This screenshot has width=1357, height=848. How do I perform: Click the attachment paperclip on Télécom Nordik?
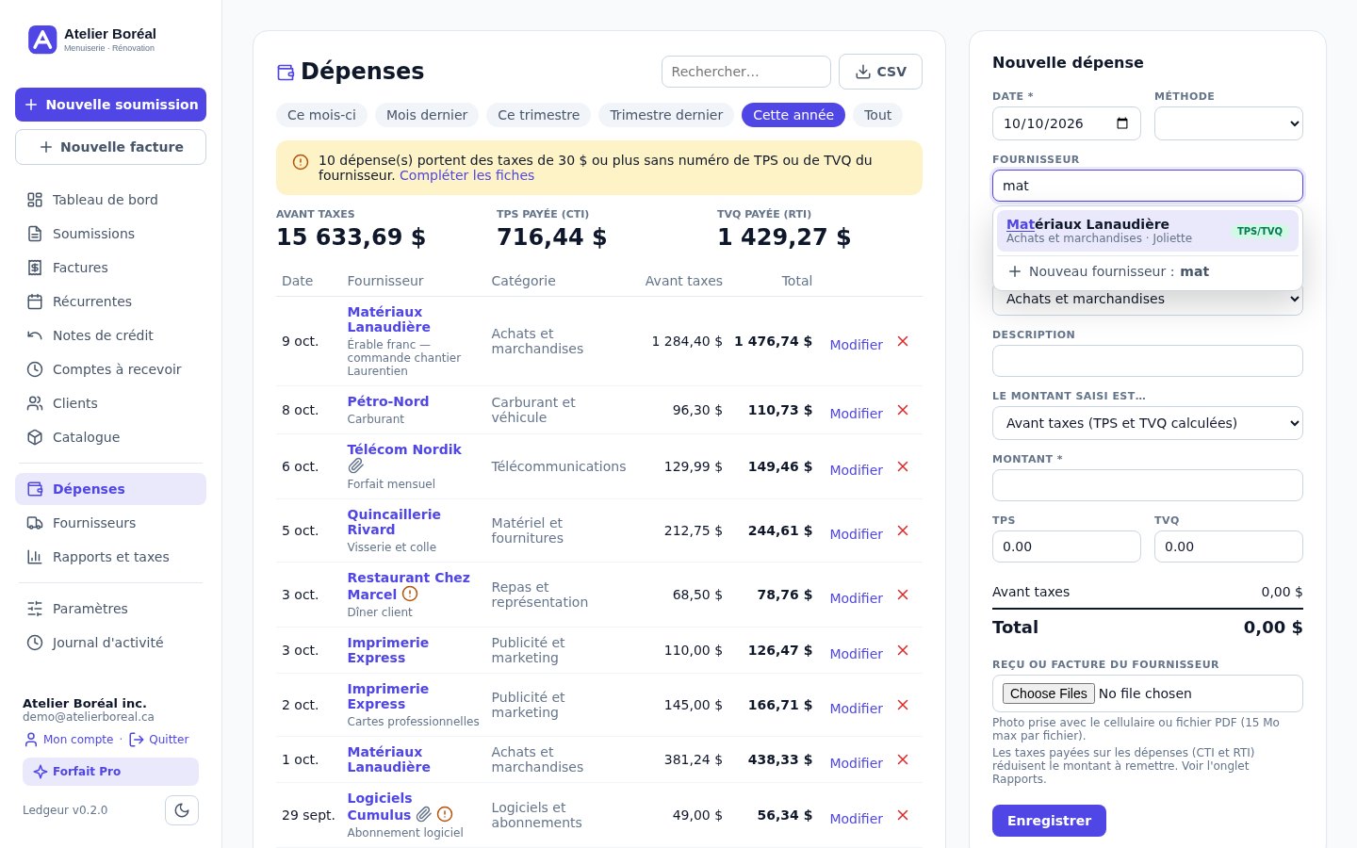click(x=355, y=465)
